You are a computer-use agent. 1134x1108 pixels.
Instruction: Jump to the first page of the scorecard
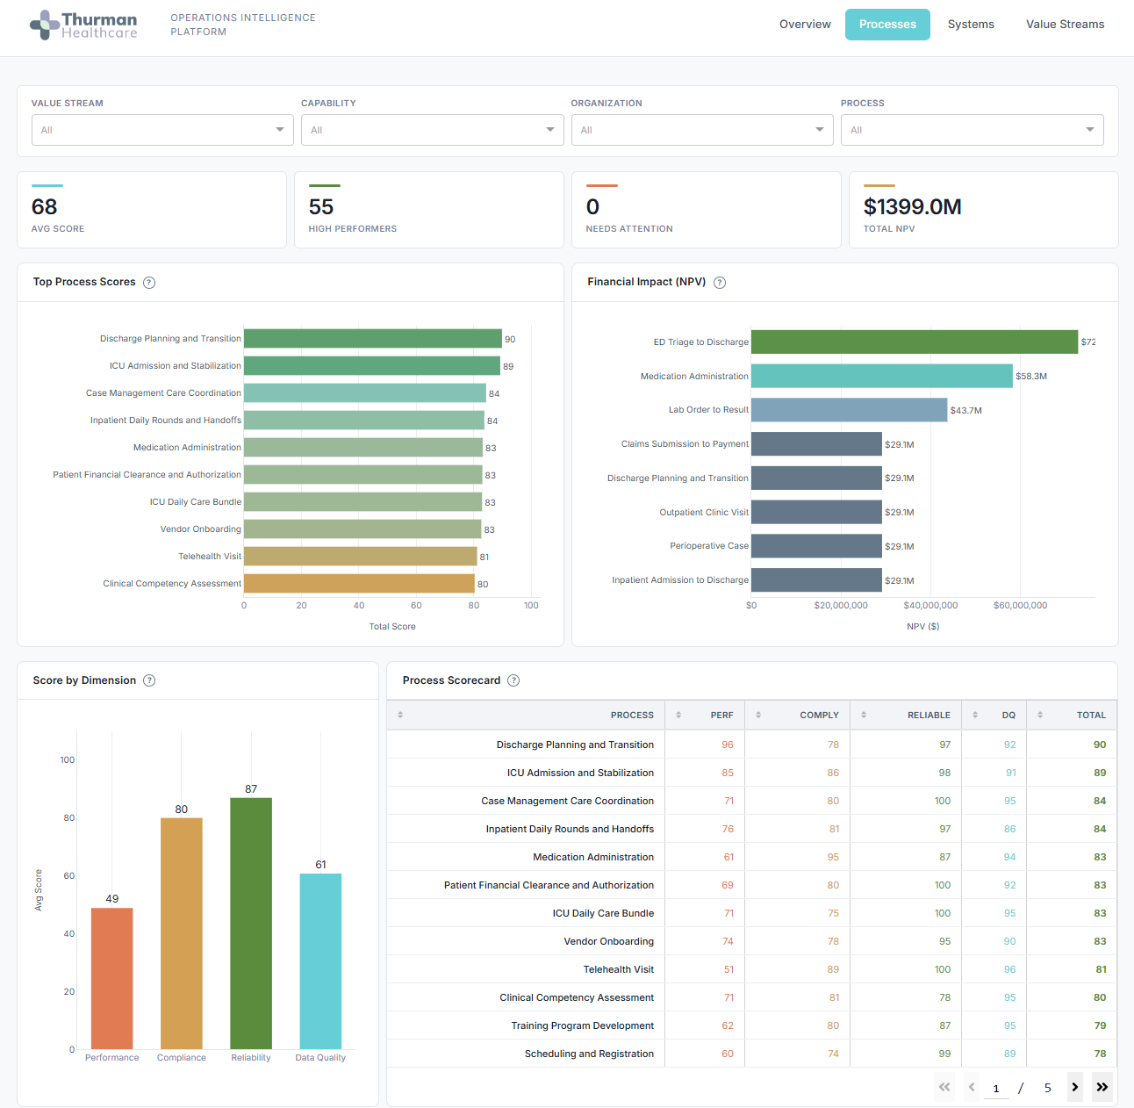tap(944, 1087)
